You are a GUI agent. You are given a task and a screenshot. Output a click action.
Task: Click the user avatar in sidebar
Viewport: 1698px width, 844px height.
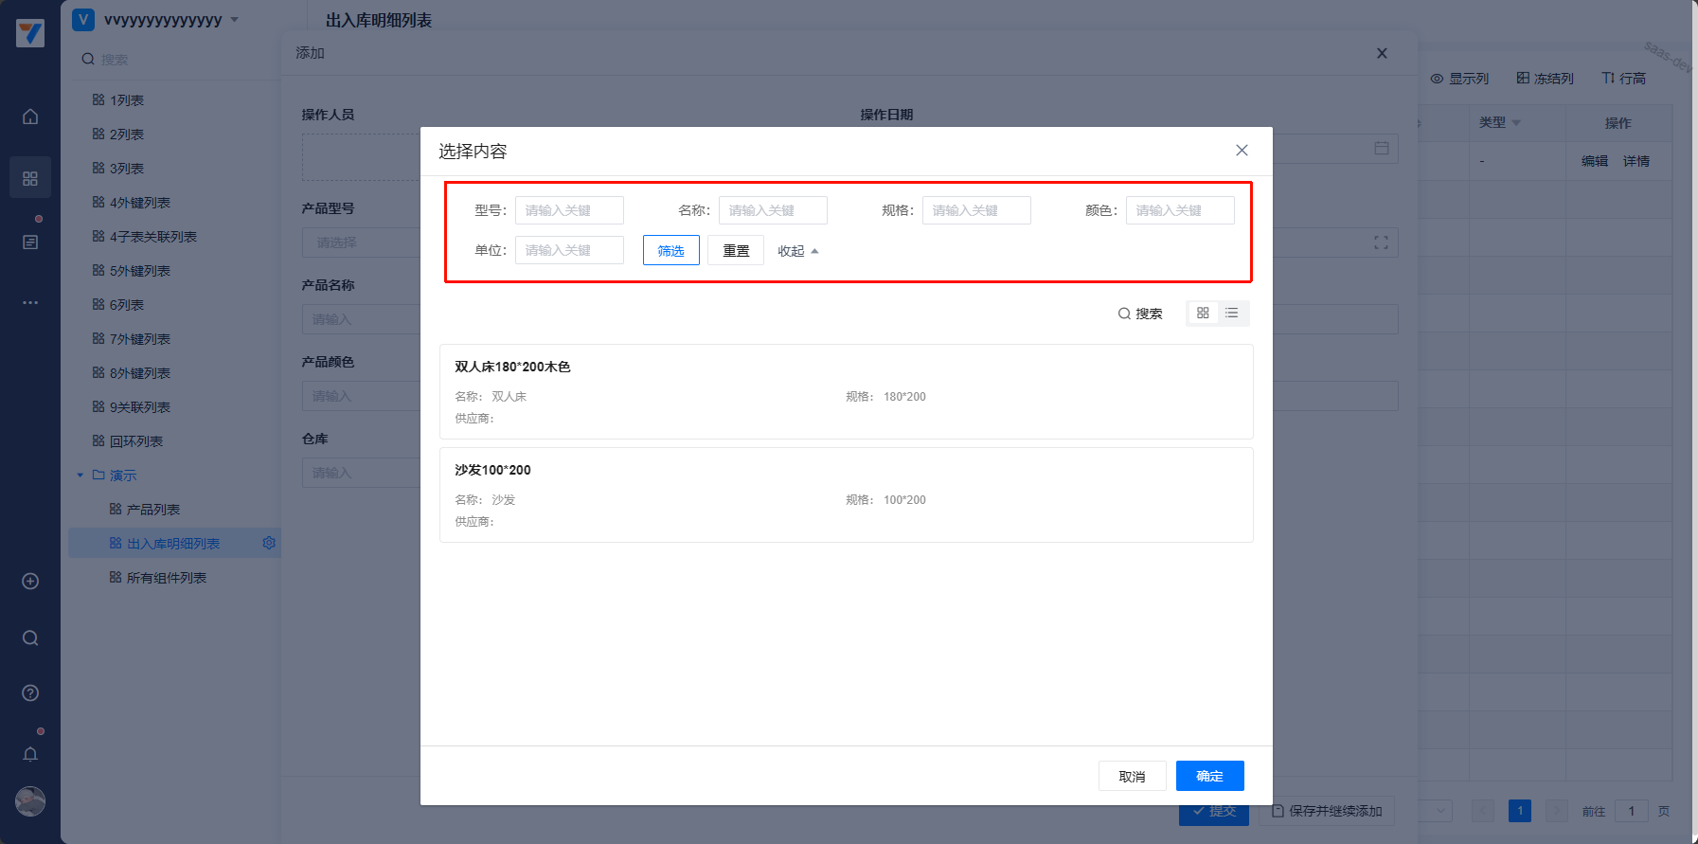(x=30, y=801)
